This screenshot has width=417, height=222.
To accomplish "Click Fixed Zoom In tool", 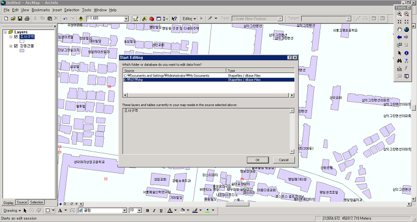I will point(399,21).
